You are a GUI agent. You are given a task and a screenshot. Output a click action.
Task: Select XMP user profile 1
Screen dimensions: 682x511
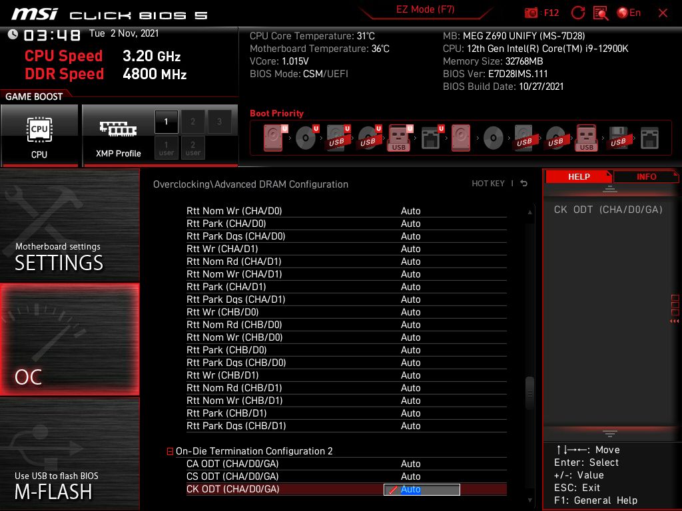pyautogui.click(x=166, y=148)
